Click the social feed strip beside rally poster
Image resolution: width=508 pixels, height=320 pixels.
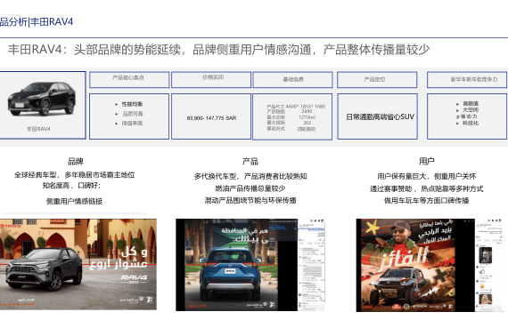pos(489,266)
